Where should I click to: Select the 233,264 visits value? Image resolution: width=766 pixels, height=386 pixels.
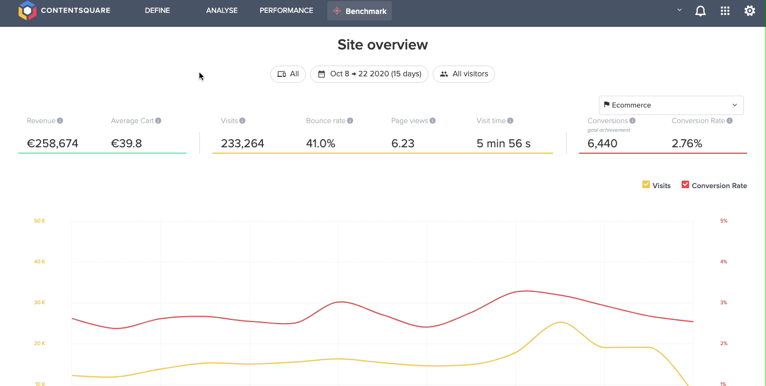pyautogui.click(x=242, y=144)
